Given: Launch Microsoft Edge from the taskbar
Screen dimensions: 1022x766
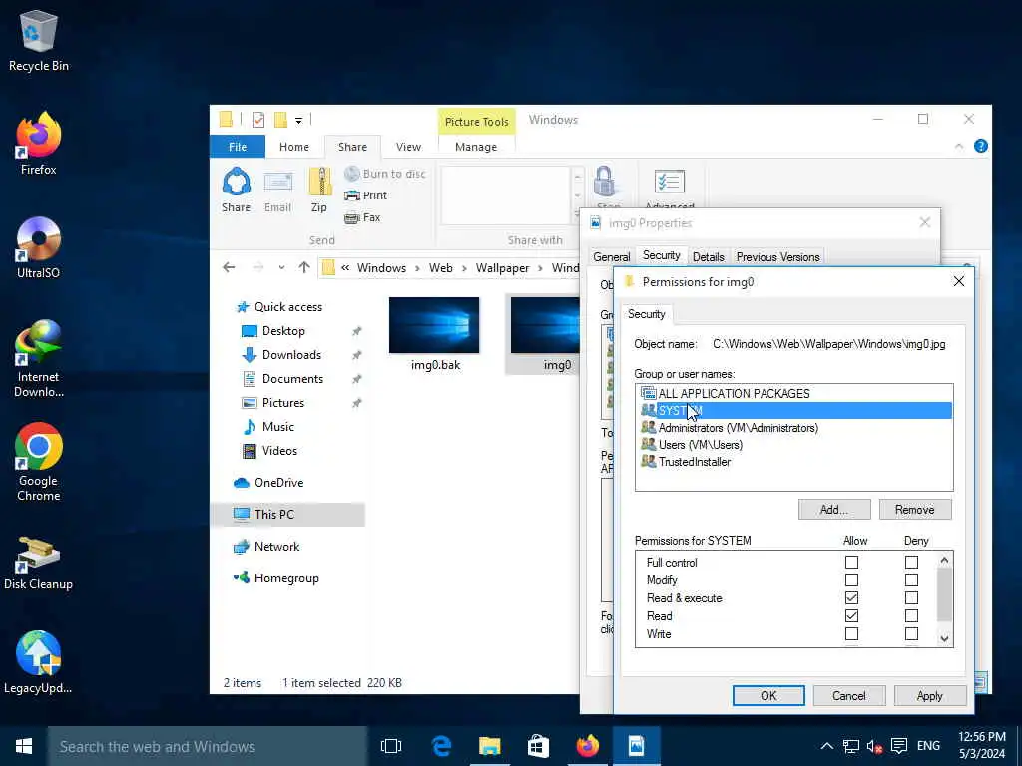Looking at the screenshot, I should tap(441, 746).
